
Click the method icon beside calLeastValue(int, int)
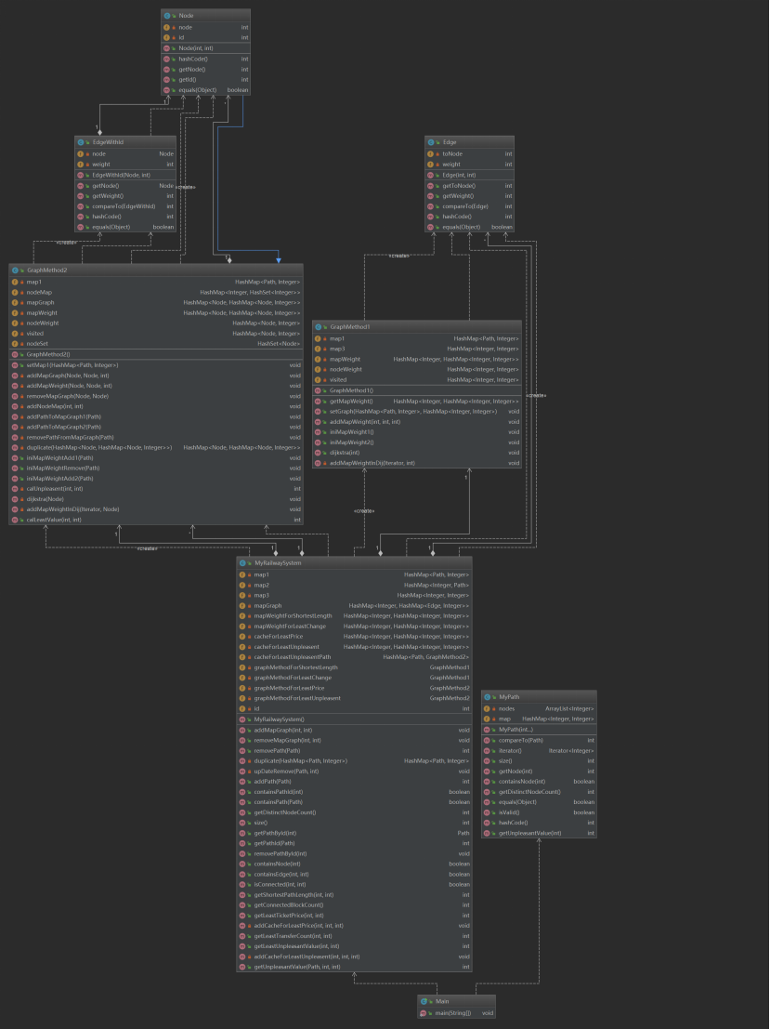tap(15, 520)
